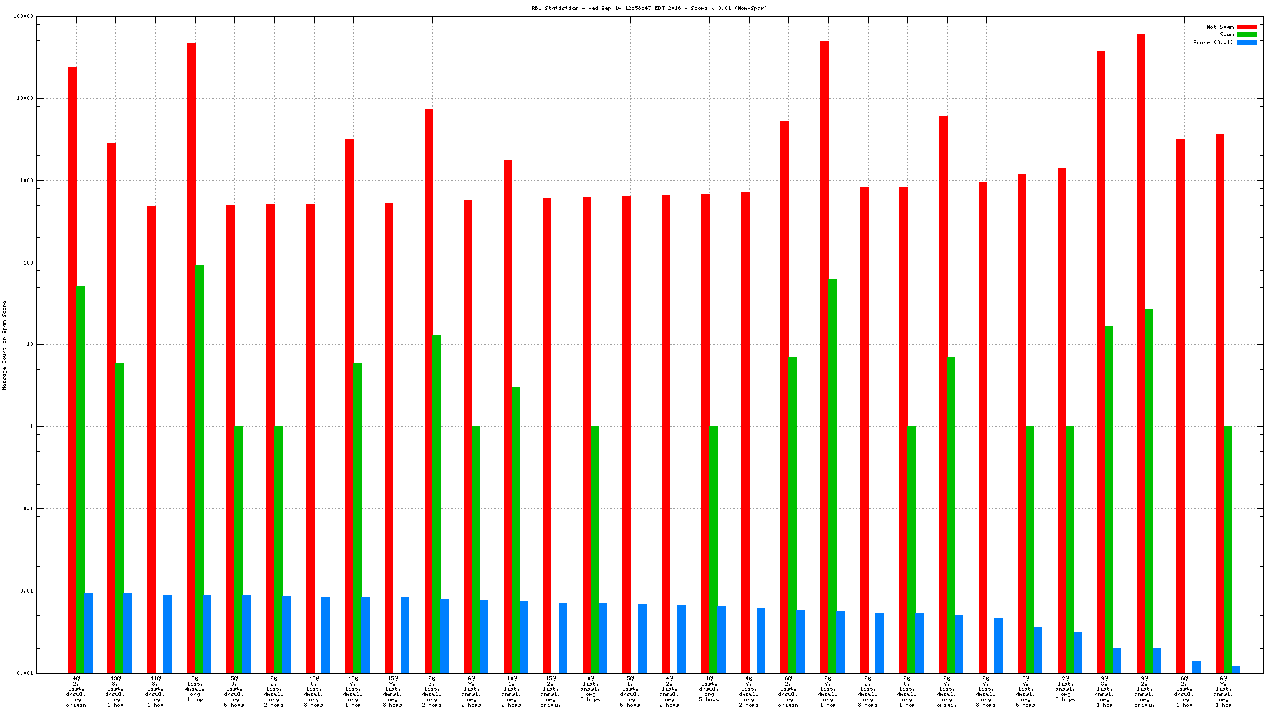This screenshot has height=716, width=1274.
Task: Click the 'Message Count or Spam Score' axis label
Action: (x=4, y=345)
